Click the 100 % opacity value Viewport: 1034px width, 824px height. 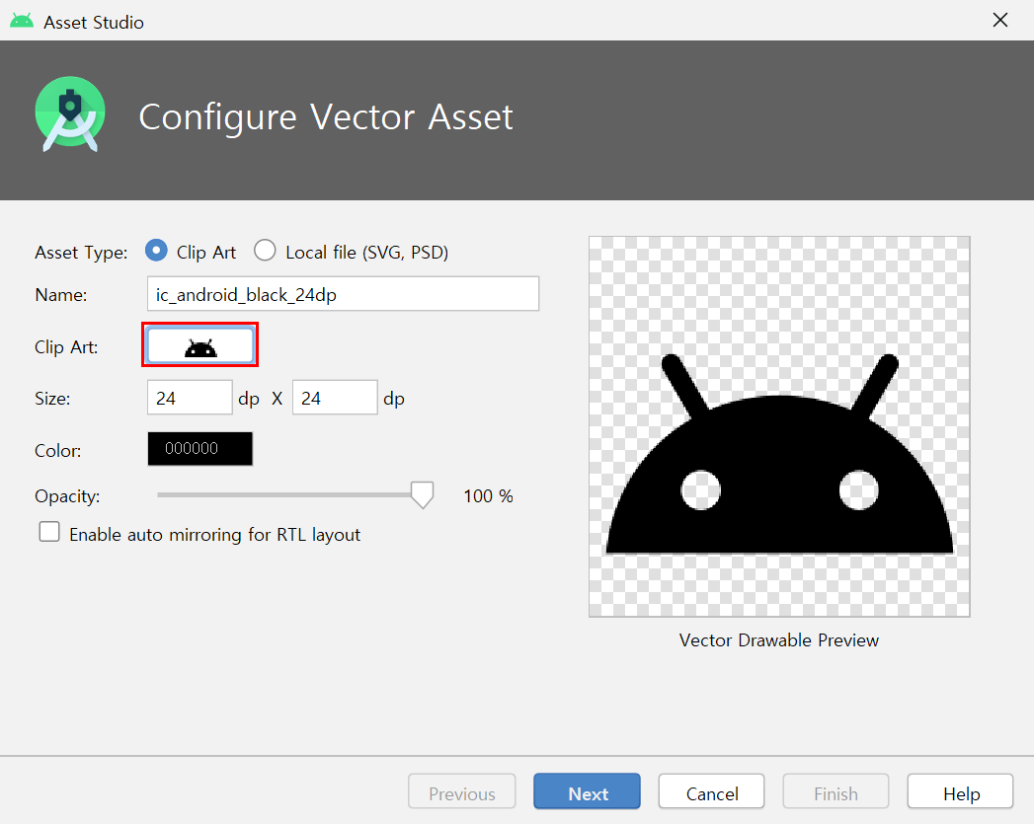488,496
